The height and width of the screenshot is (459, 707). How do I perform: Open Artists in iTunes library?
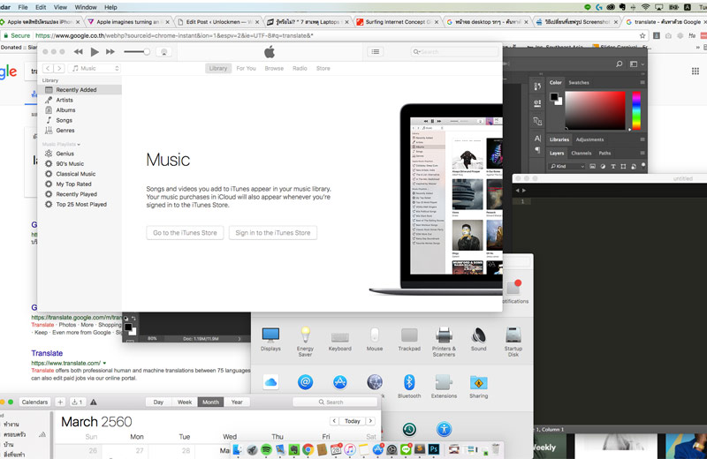pyautogui.click(x=80, y=100)
